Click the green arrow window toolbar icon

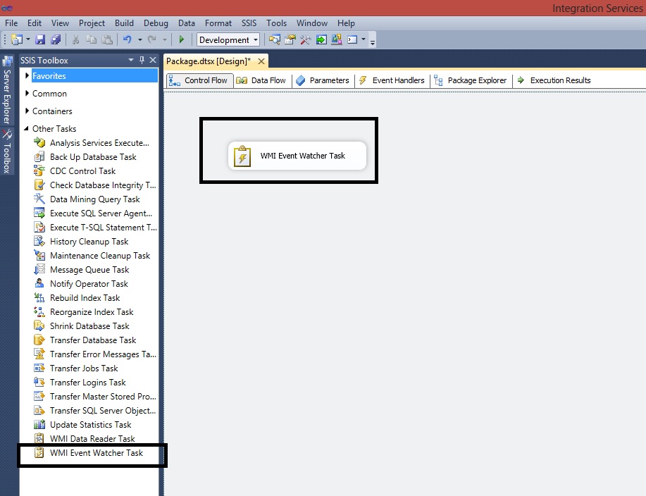(321, 39)
